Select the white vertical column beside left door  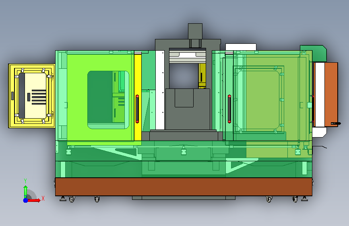[160, 90]
